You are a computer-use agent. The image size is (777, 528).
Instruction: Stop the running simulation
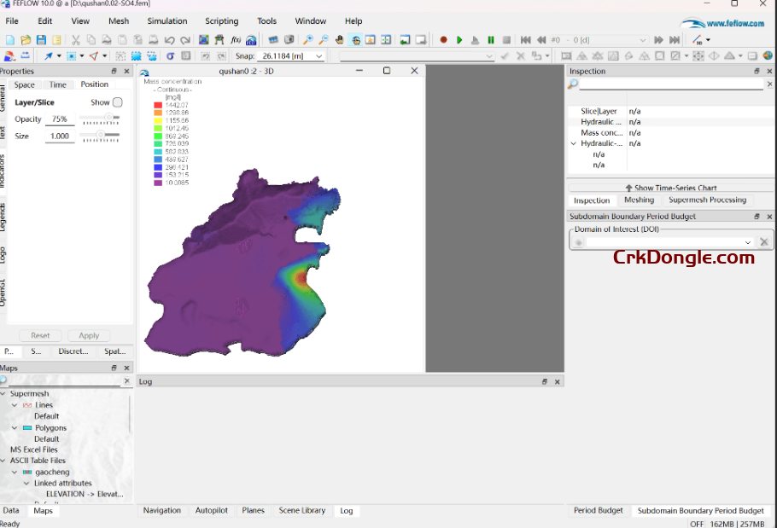tap(508, 39)
